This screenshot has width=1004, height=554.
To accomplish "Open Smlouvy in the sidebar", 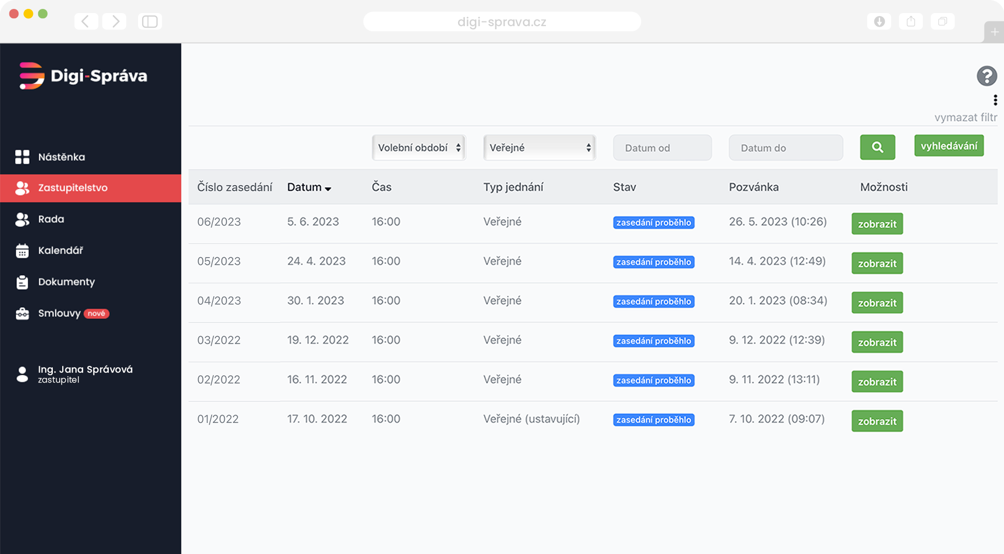I will click(x=90, y=314).
